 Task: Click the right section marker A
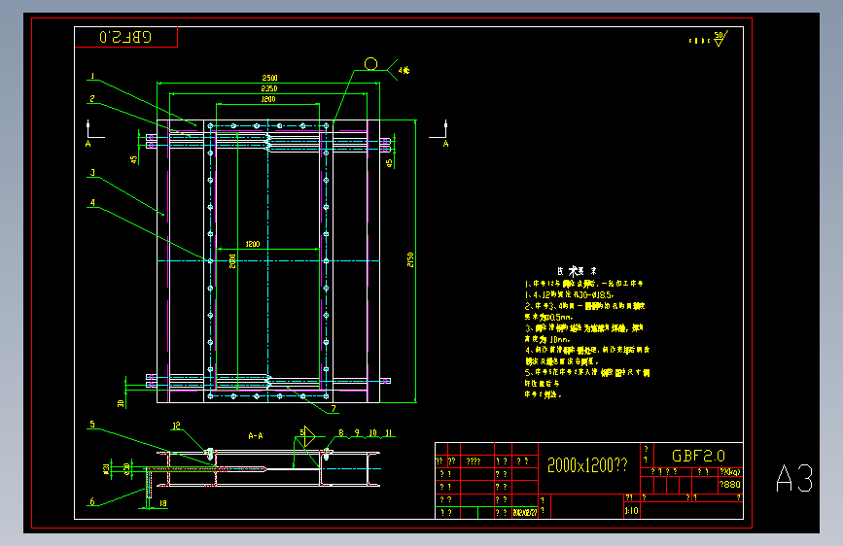coord(445,144)
